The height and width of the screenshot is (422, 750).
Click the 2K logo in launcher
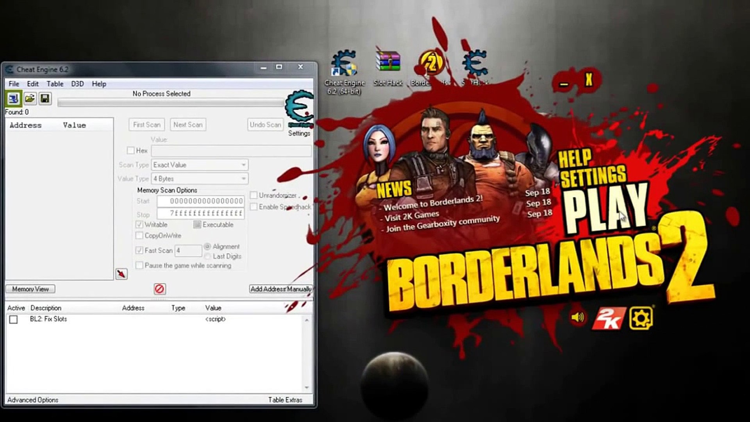point(608,318)
